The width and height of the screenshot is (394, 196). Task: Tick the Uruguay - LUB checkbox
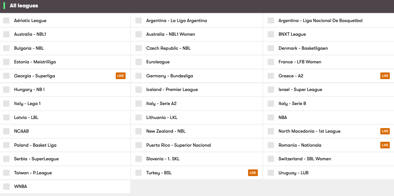pyautogui.click(x=271, y=173)
